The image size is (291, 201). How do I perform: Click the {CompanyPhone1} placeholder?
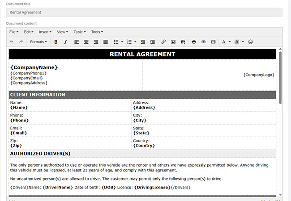pyautogui.click(x=28, y=73)
